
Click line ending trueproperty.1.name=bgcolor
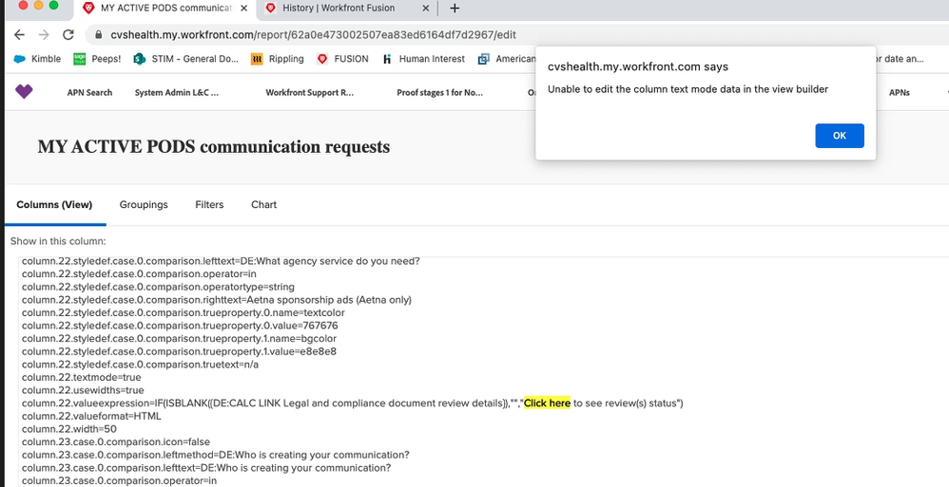tap(179, 338)
